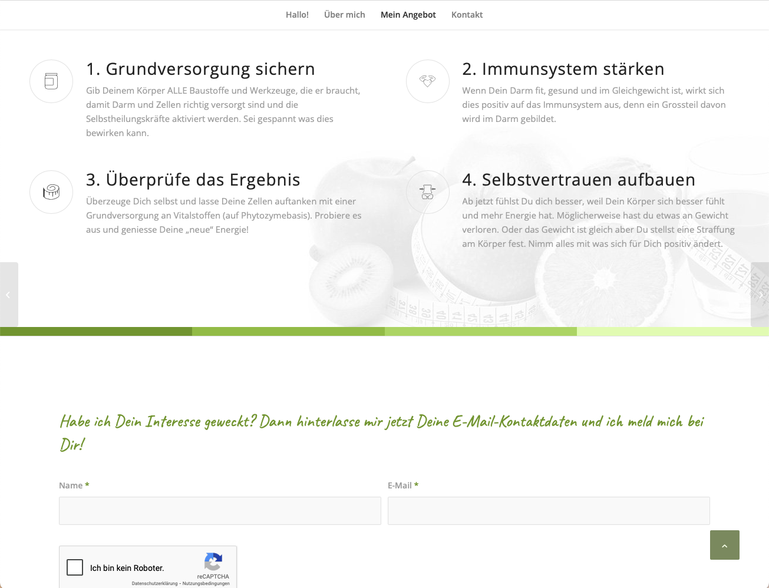The height and width of the screenshot is (588, 769).
Task: Navigate to Über mich
Action: 345,15
